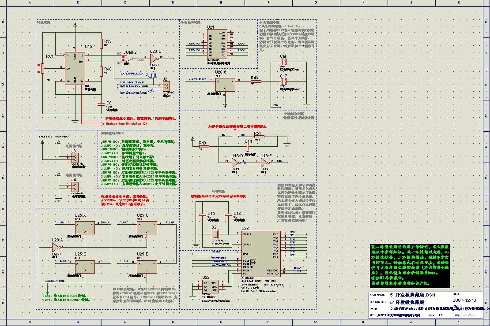Select capacitor C15
This screenshot has height=326, width=490.
202,214
